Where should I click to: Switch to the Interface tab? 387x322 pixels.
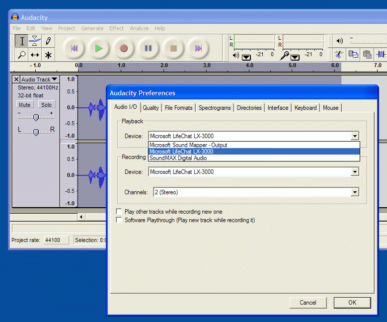(278, 108)
